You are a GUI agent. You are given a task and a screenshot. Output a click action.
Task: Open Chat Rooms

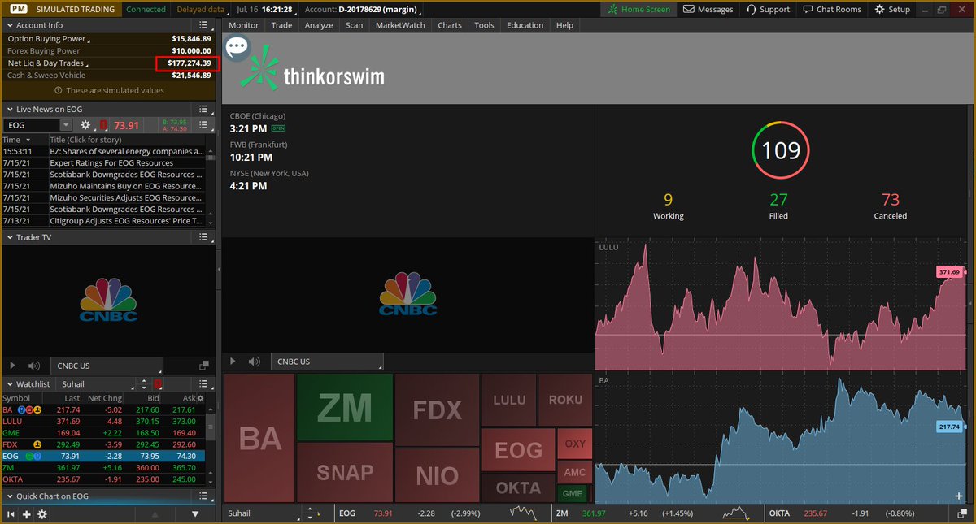[831, 9]
